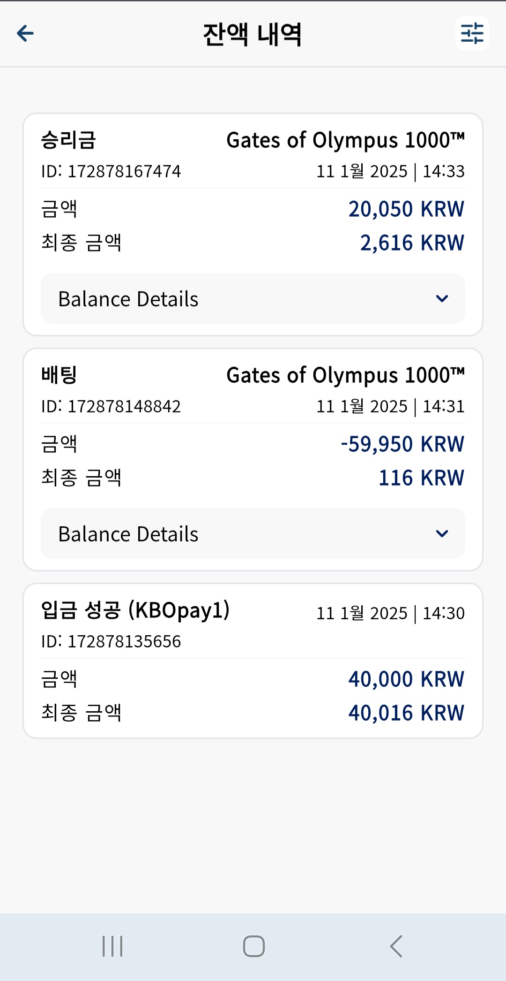
Task: Open the filter settings icon at top right
Action: pyautogui.click(x=472, y=33)
